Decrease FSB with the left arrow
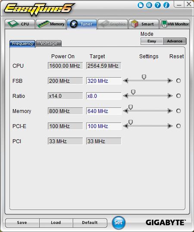The image size is (194, 232). 125,81
